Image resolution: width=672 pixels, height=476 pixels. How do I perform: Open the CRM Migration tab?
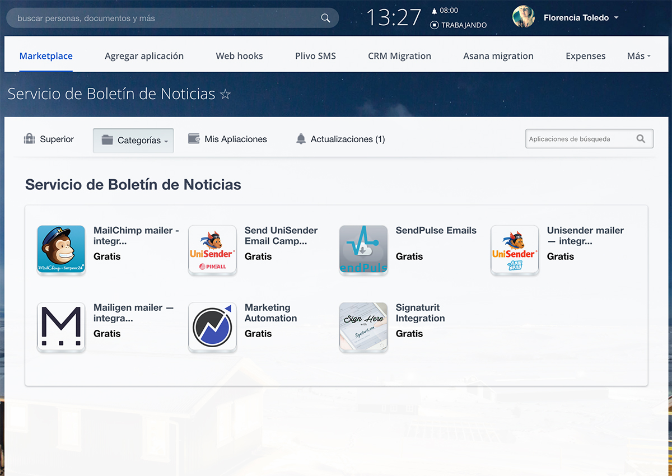point(399,56)
